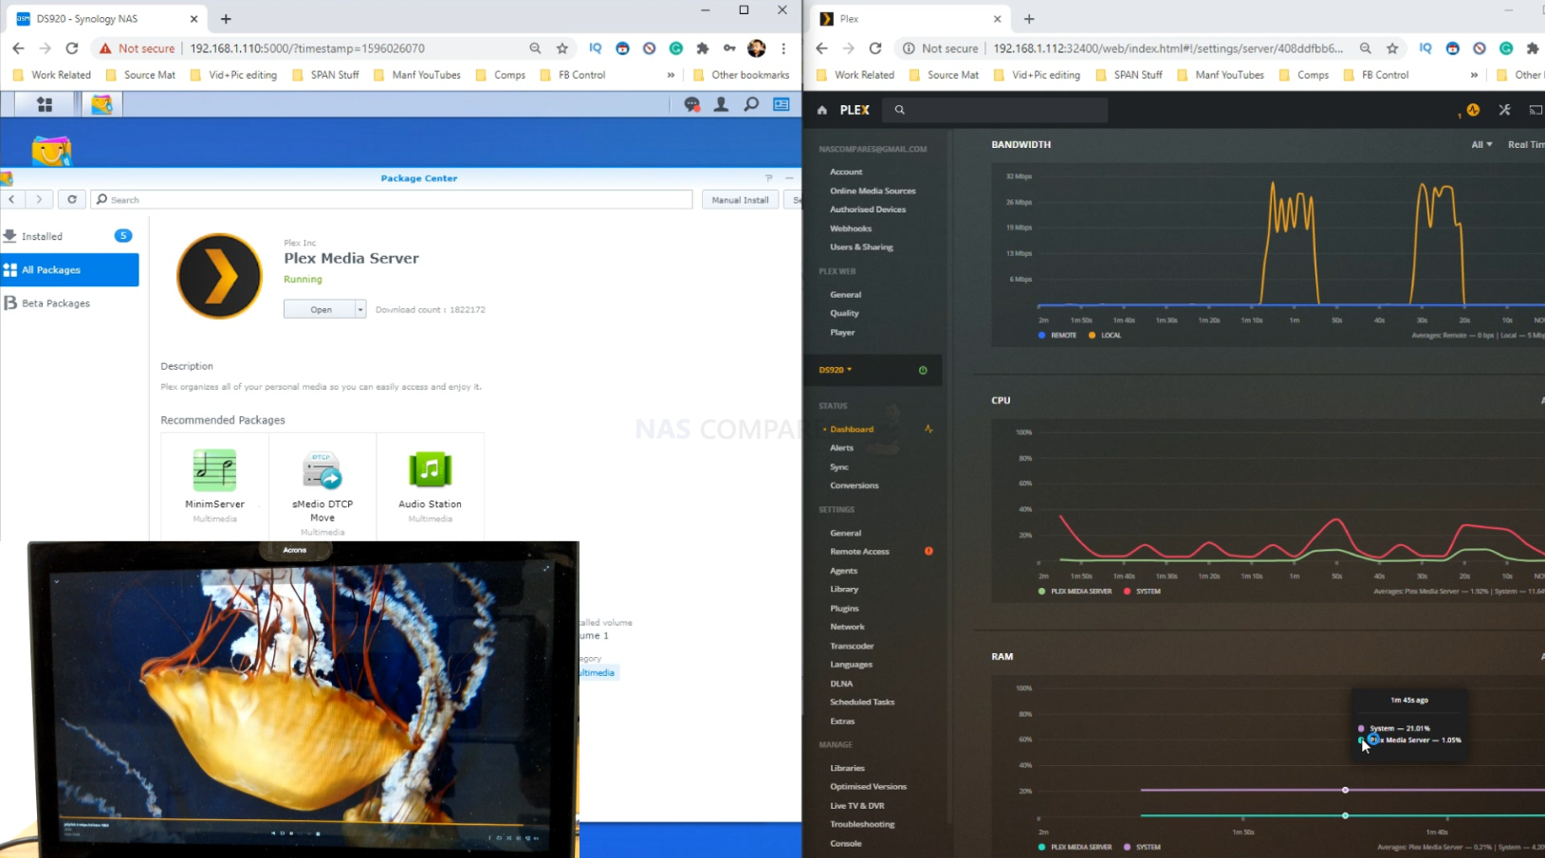Open Plex Account settings link
Screen dimensions: 1545x858
point(846,172)
